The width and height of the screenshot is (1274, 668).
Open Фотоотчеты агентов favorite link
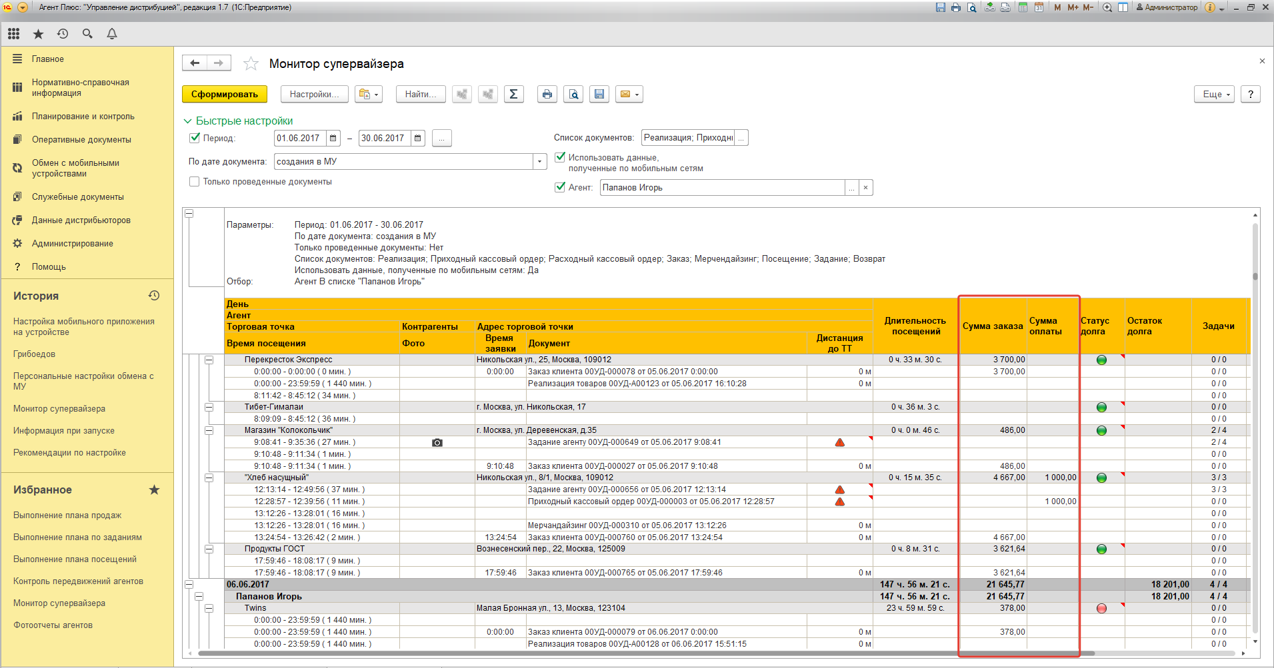pyautogui.click(x=53, y=625)
